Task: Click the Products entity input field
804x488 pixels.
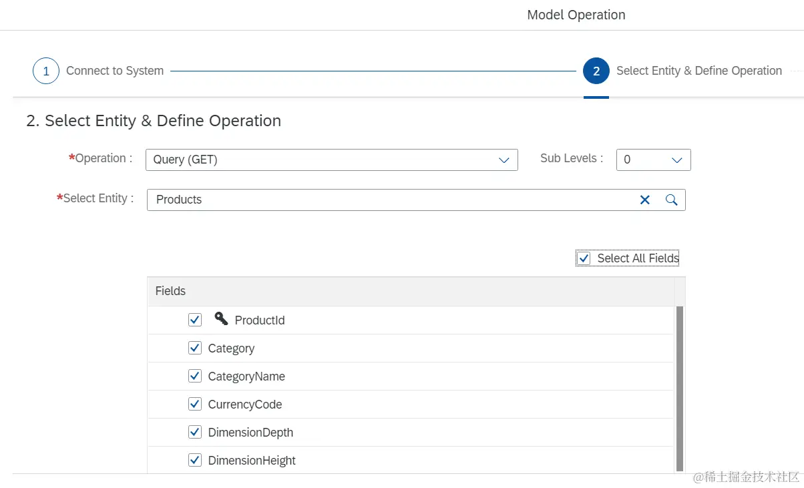Action: [x=387, y=200]
